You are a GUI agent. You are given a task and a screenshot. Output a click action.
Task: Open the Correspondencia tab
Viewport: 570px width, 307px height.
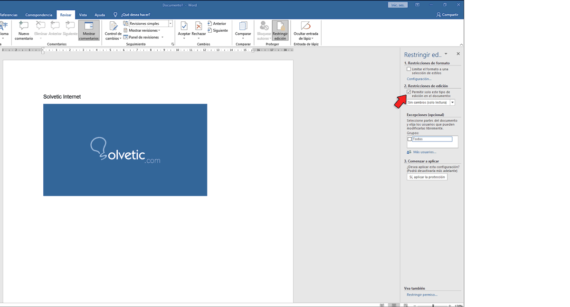pos(39,15)
